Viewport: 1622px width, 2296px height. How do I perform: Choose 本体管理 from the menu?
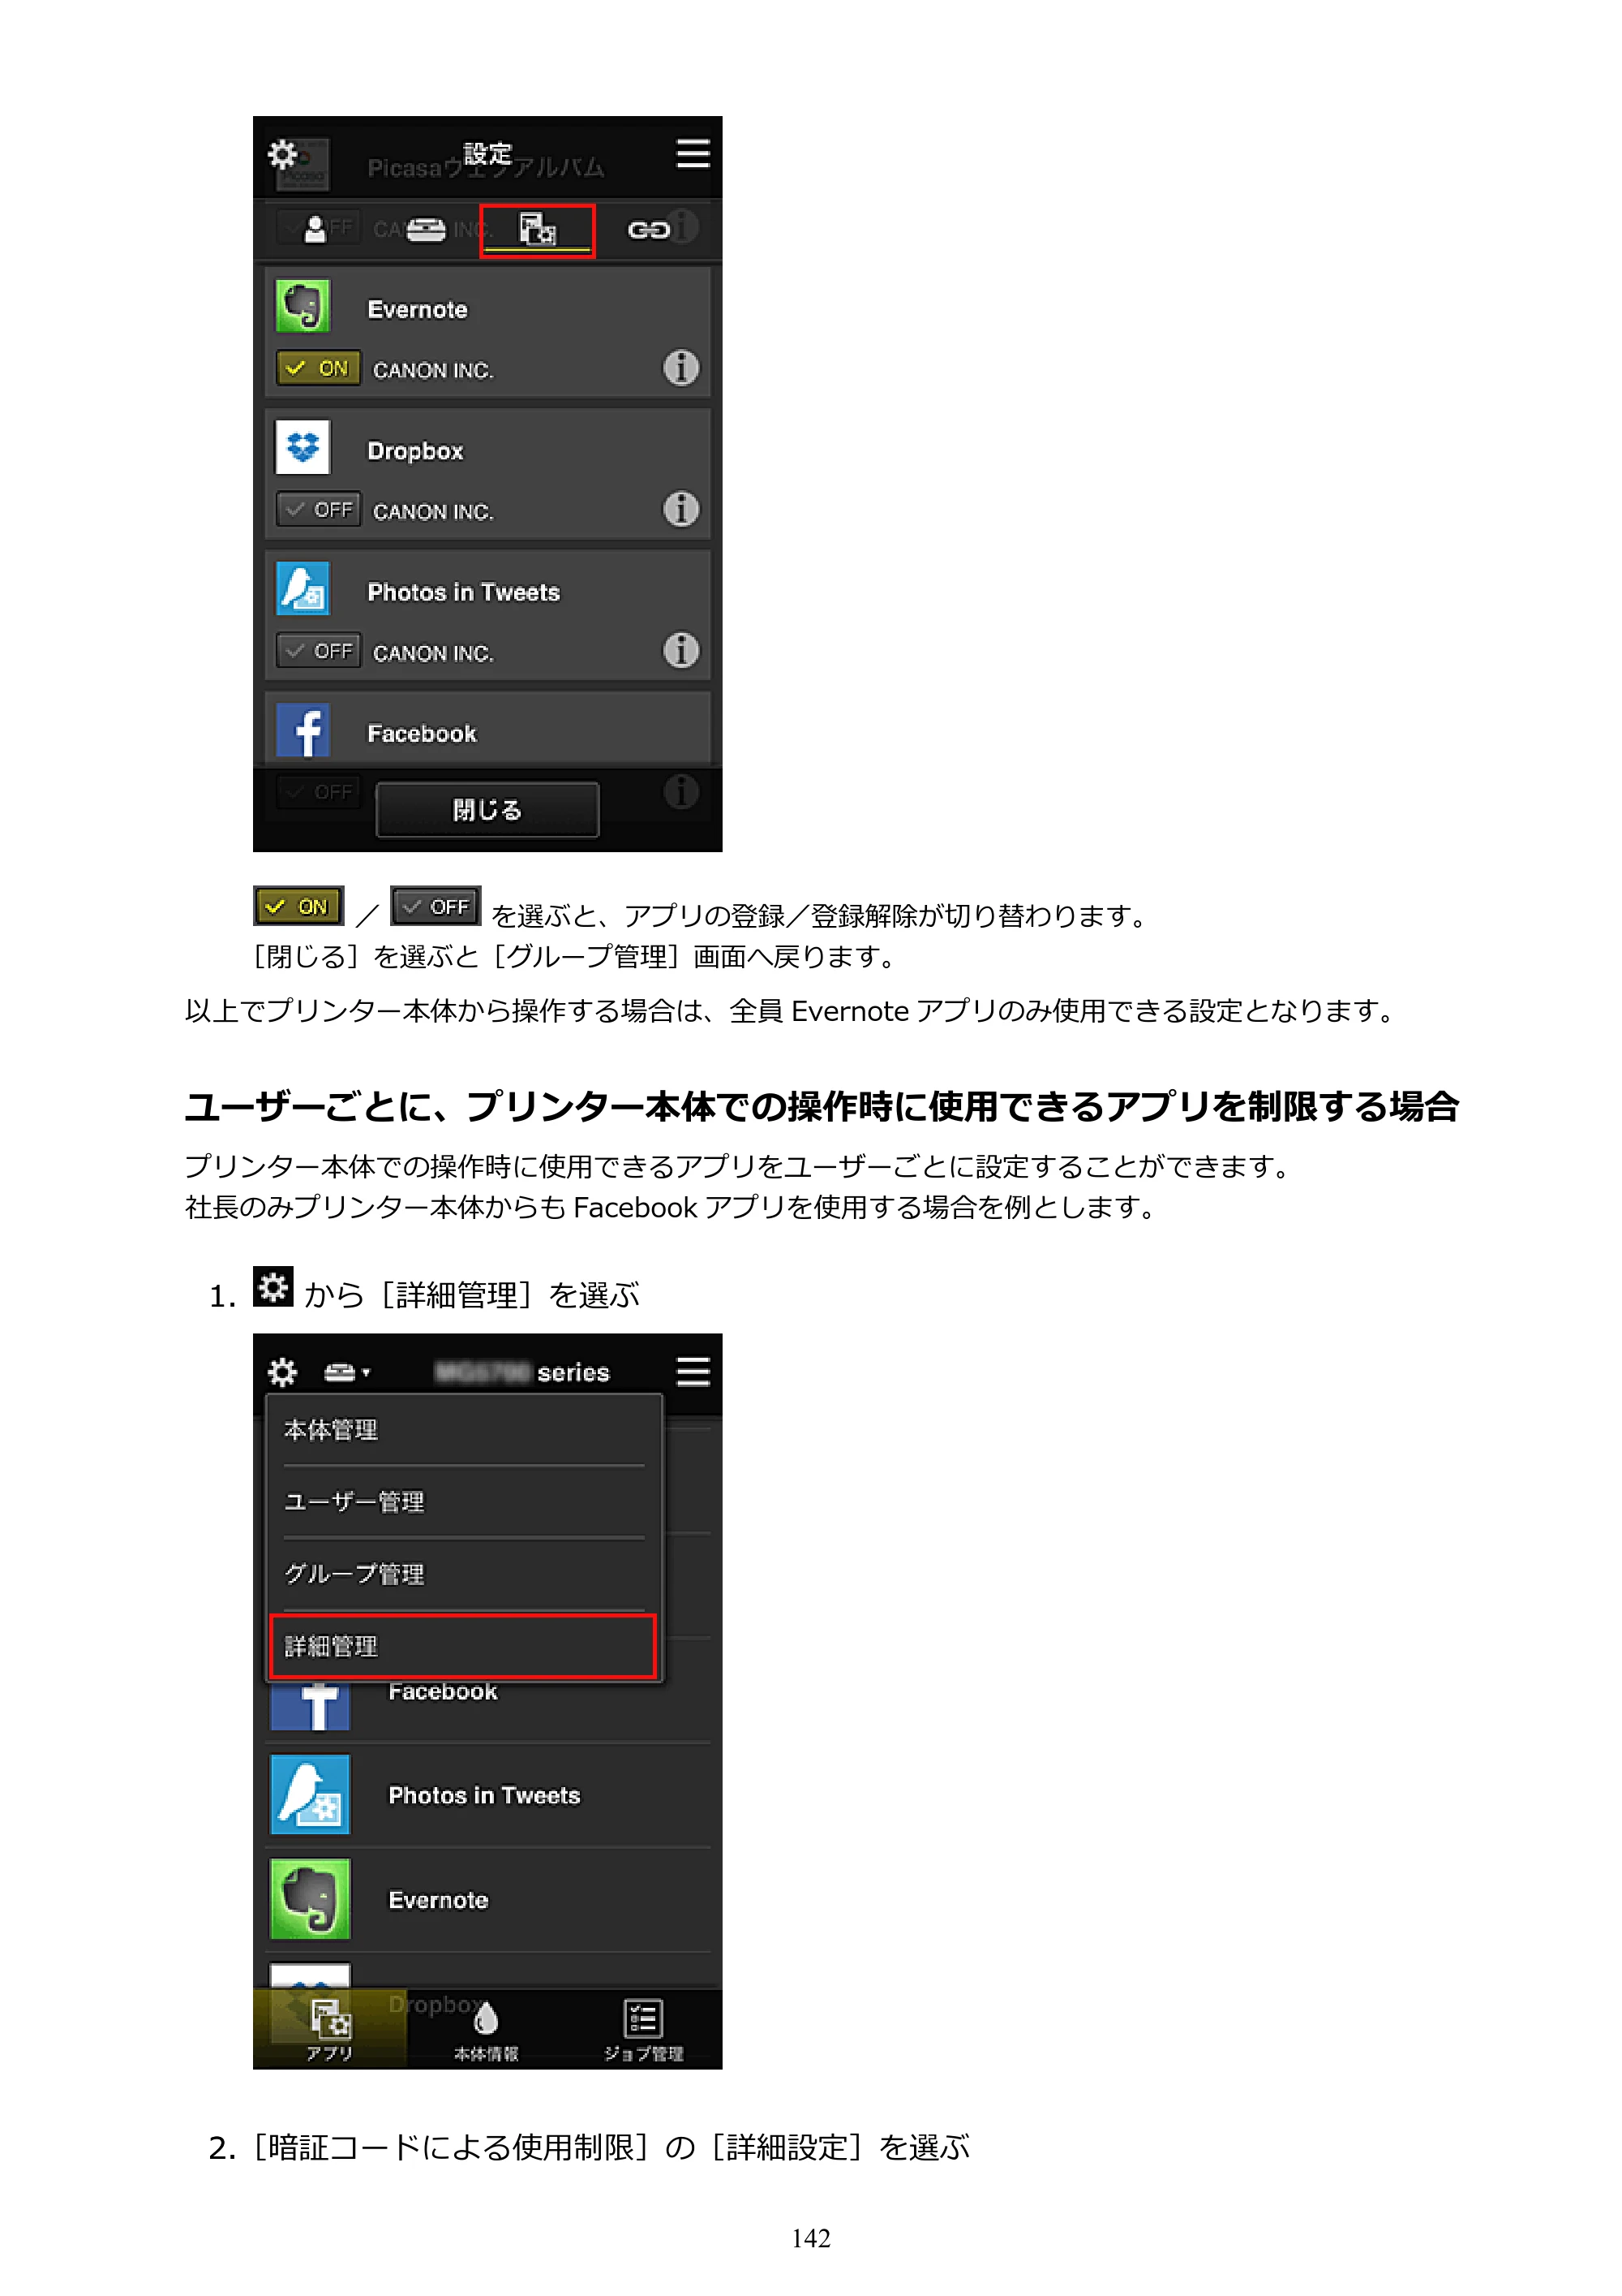pos(464,1430)
